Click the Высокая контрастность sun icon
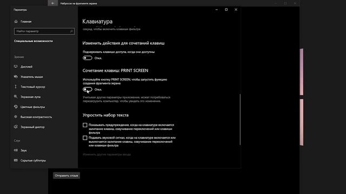Screen dimensions: 346x194 pos(16,117)
